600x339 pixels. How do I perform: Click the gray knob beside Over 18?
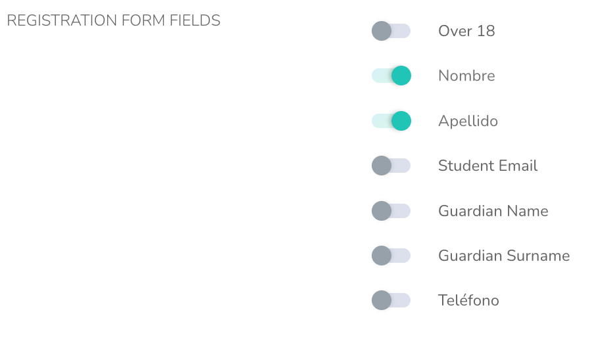click(382, 31)
